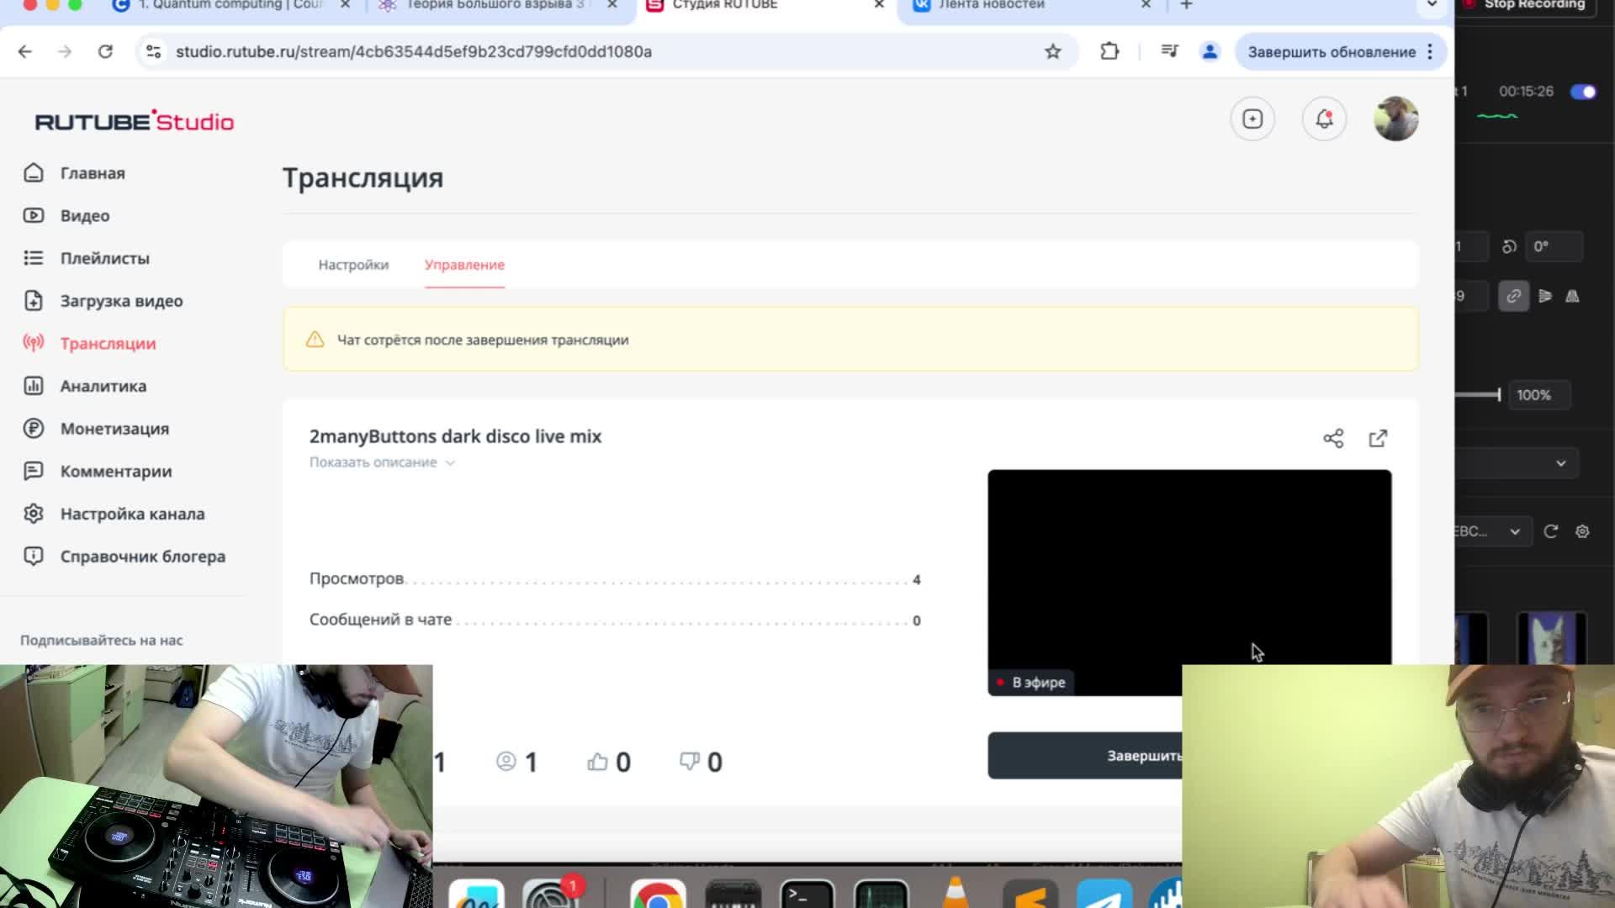Click the refresh icon in recorder panel
This screenshot has height=908, width=1615.
1550,531
